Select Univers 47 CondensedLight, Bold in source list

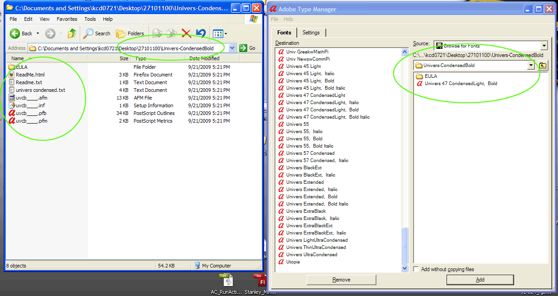coord(457,83)
